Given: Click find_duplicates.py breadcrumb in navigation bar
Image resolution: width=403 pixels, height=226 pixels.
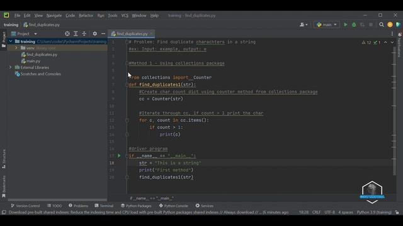Looking at the screenshot, I should point(42,25).
